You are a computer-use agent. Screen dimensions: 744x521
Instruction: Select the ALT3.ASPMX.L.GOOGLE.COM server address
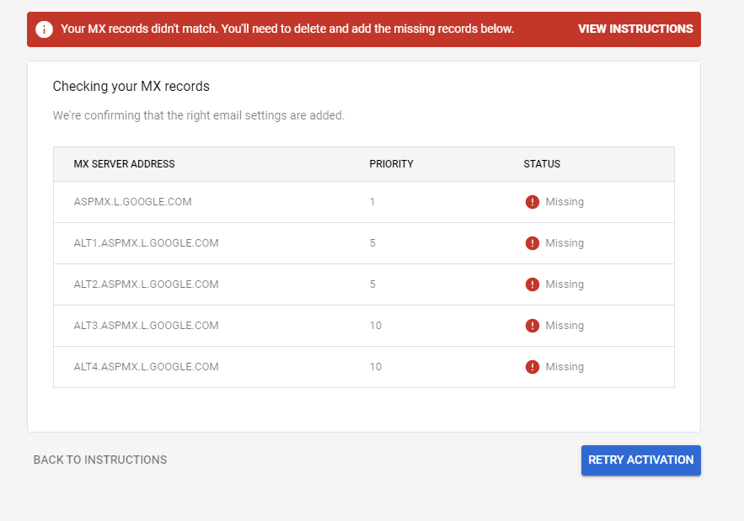pos(146,326)
